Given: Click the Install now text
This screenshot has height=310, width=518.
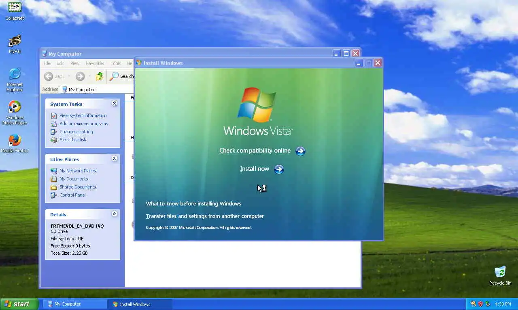Looking at the screenshot, I should (x=255, y=169).
